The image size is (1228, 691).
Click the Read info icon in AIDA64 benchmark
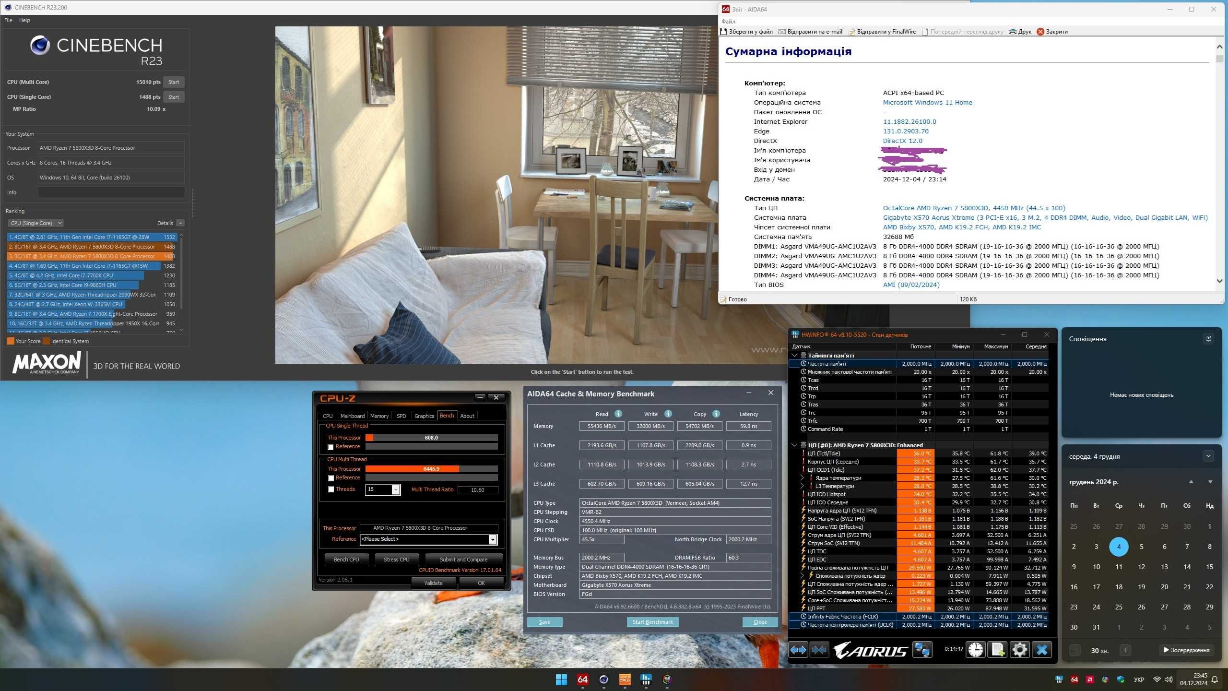coord(618,414)
